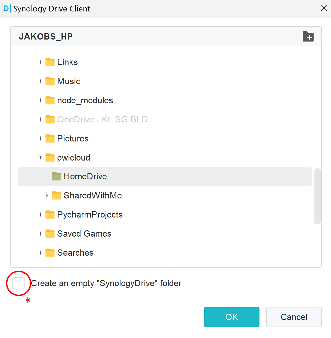This screenshot has width=331, height=338.
Task: Click the Pictures folder icon
Action: pyautogui.click(x=50, y=138)
